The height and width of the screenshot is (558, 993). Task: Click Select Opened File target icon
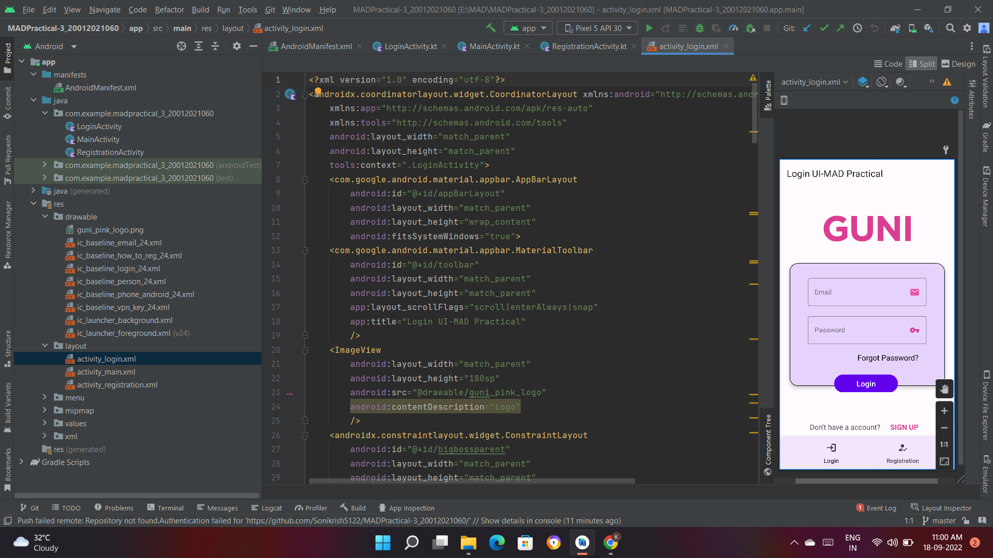tap(182, 47)
